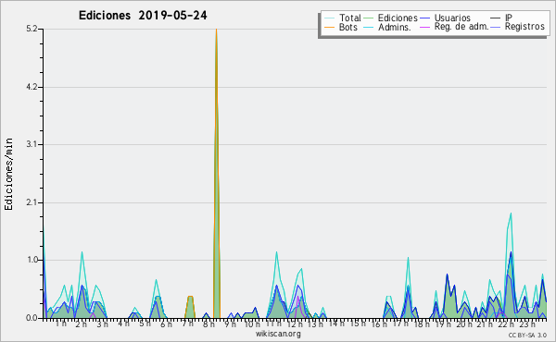Click the '10 h' x-axis label

pyautogui.click(x=251, y=324)
